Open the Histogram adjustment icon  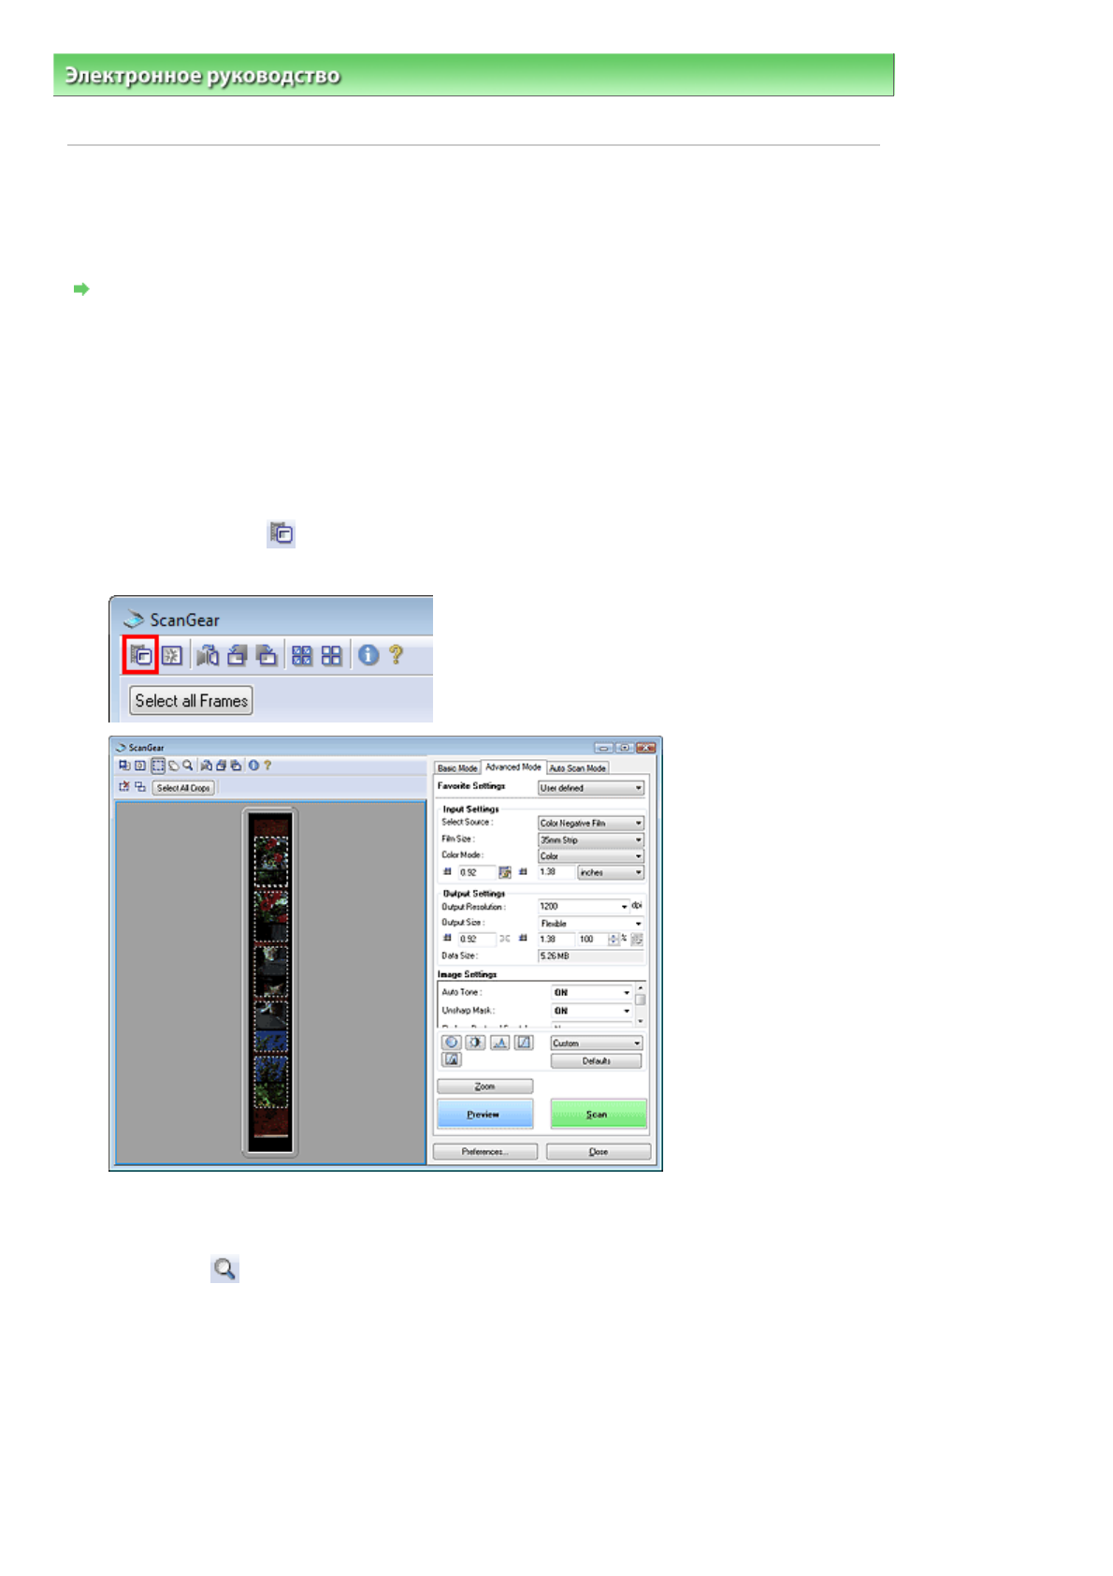click(499, 1043)
